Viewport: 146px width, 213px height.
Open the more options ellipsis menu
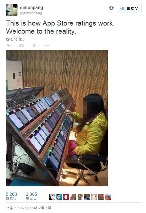point(46,45)
